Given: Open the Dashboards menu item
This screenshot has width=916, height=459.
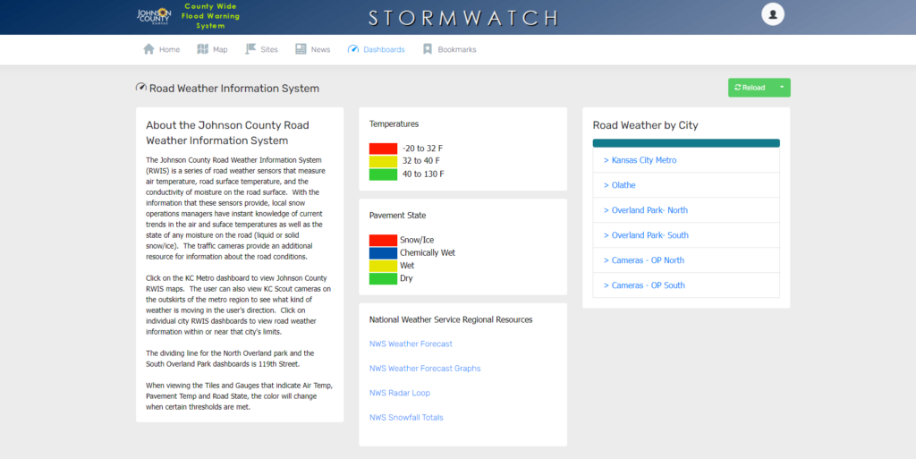Looking at the screenshot, I should (383, 49).
